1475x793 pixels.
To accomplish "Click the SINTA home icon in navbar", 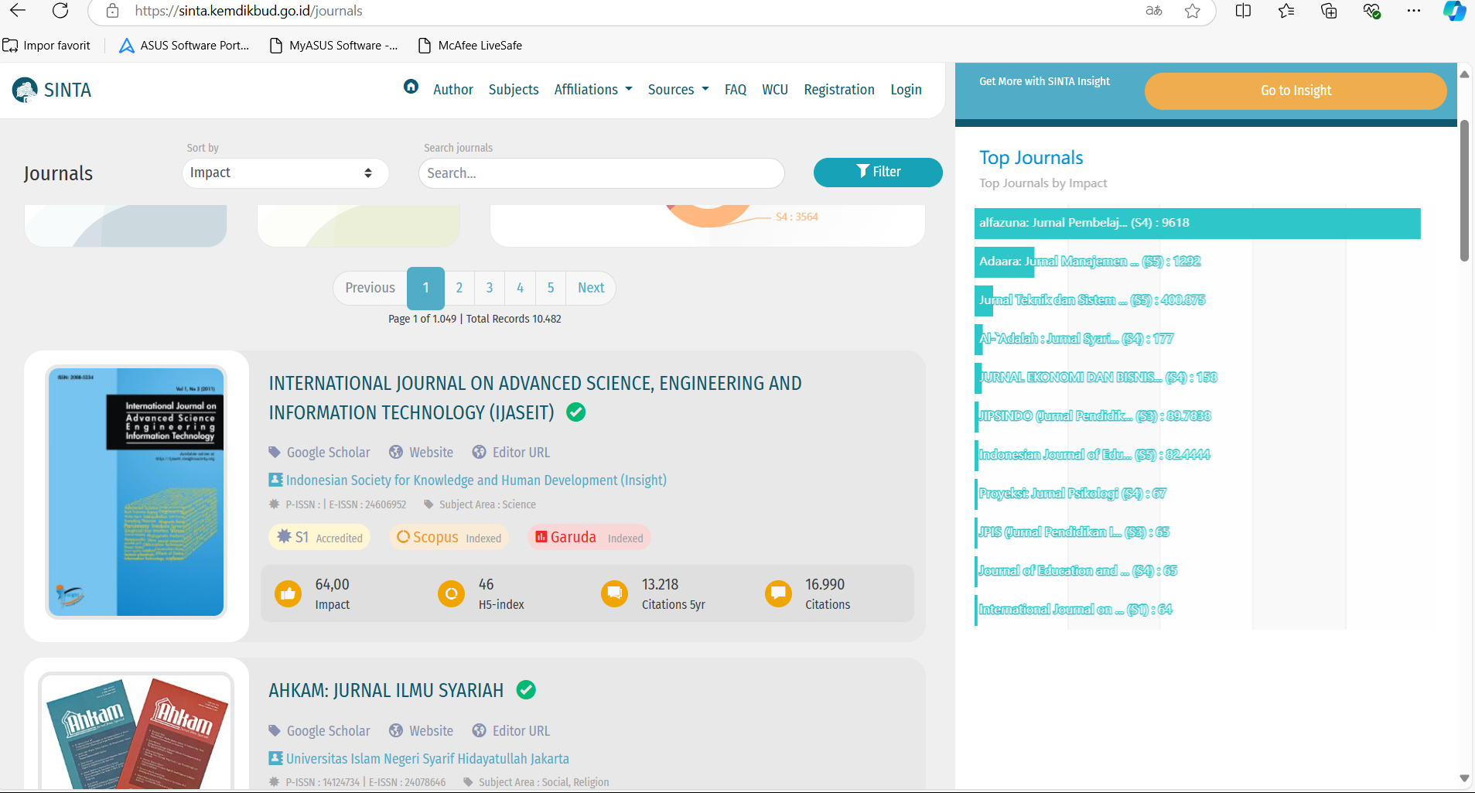I will pyautogui.click(x=411, y=87).
